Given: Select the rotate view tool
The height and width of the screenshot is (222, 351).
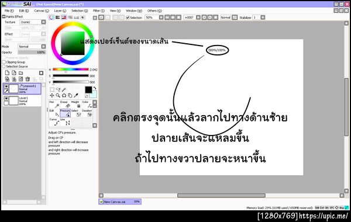Looking at the screenshot, I should pyautogui.click(x=64, y=95).
